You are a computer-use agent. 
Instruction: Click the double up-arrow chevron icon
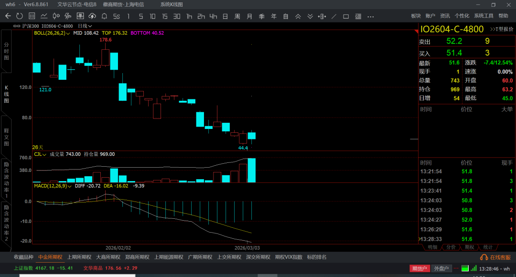point(298,16)
